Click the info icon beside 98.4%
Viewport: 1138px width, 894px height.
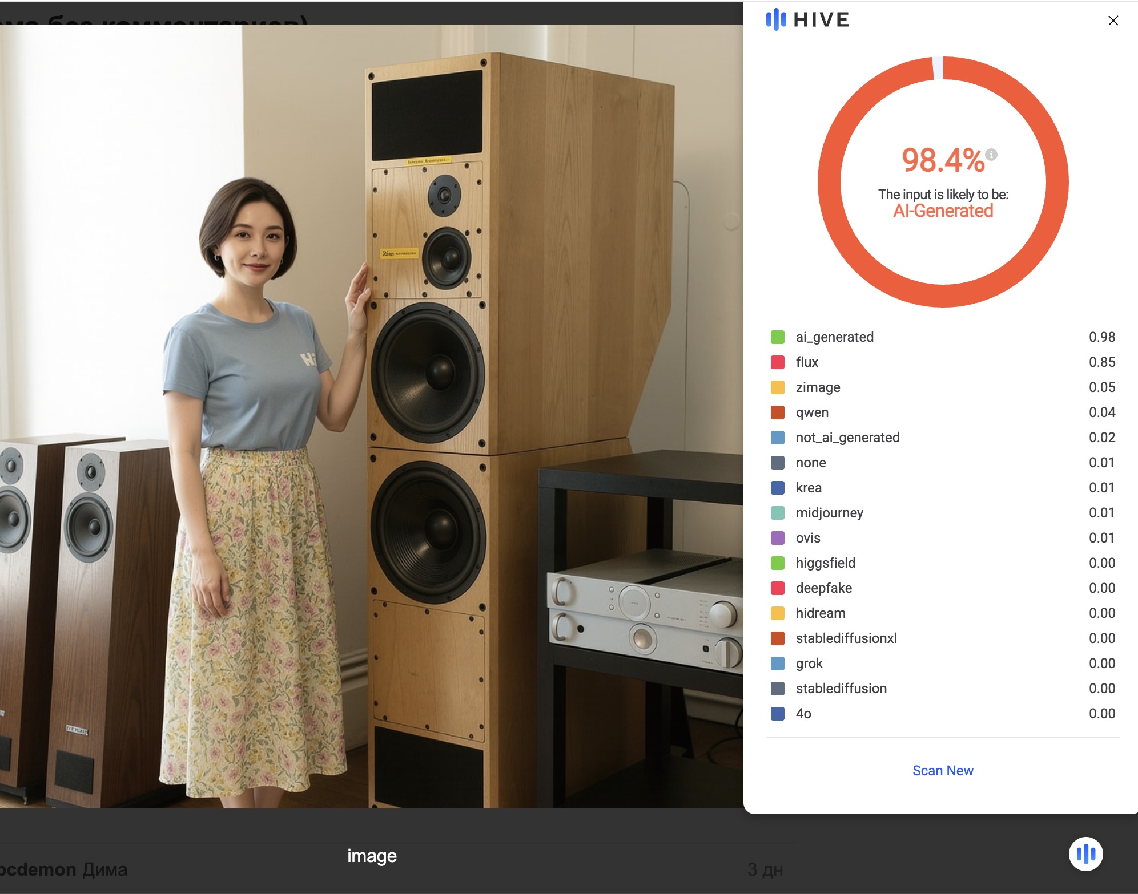tap(992, 155)
